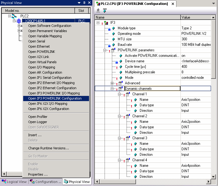Open Physical View panel options dropdown arrow
Viewport: 218px width, 186px height.
click(79, 3)
